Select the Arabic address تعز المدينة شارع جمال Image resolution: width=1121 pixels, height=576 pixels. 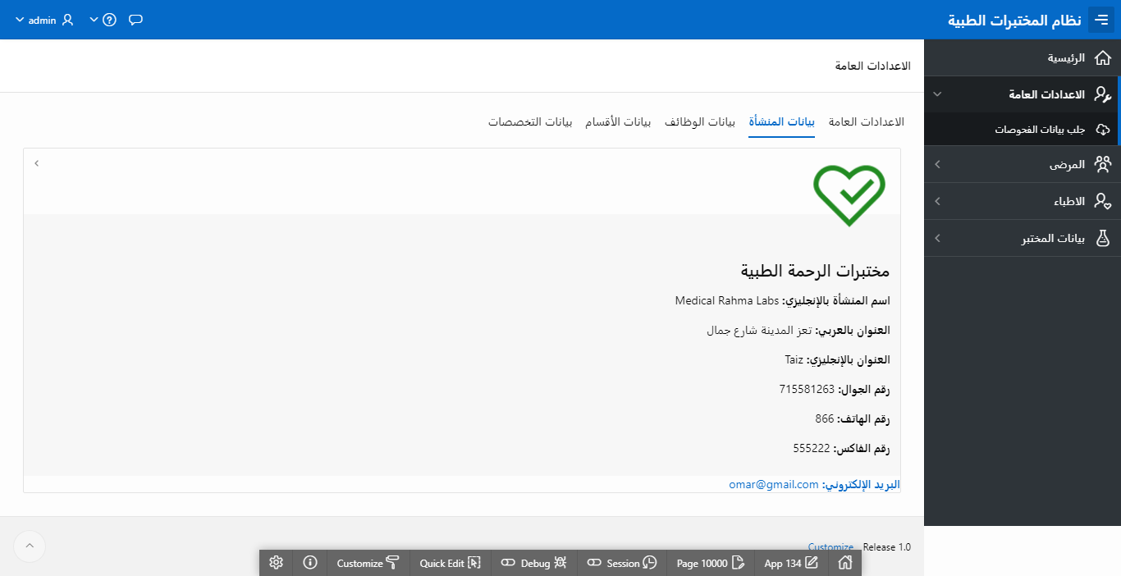pyautogui.click(x=759, y=330)
